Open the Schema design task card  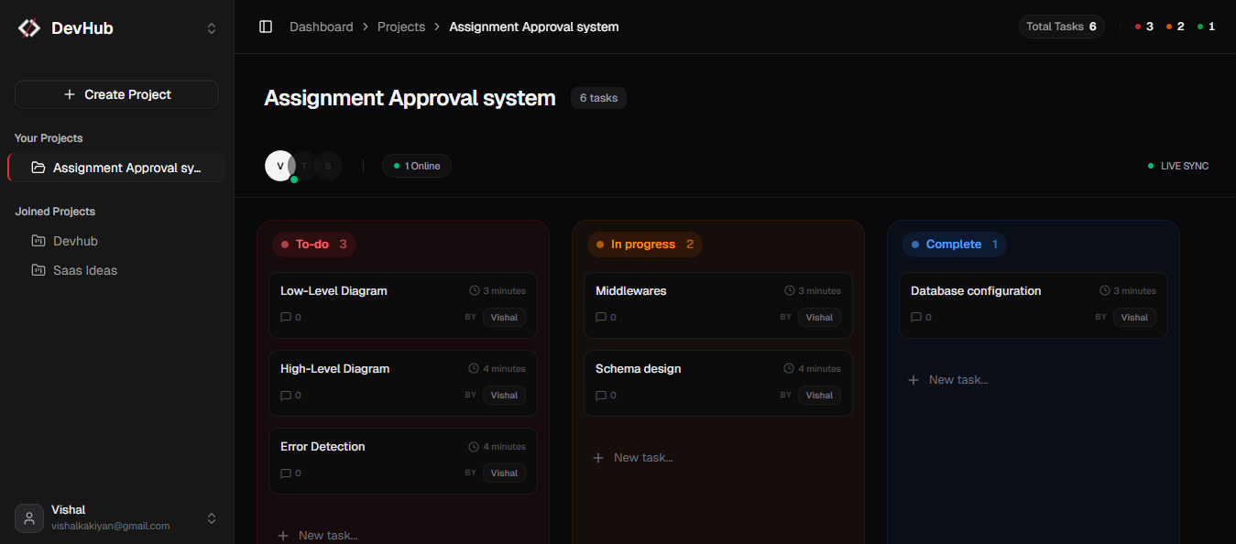[717, 382]
